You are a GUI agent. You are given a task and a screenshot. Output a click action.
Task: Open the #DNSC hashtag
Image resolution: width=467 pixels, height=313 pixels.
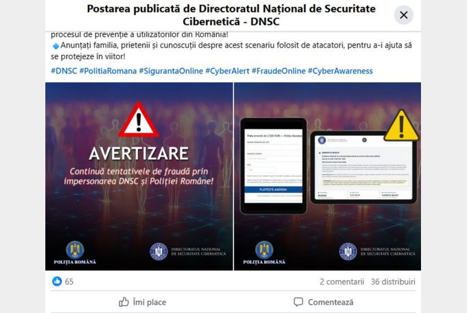pos(64,71)
